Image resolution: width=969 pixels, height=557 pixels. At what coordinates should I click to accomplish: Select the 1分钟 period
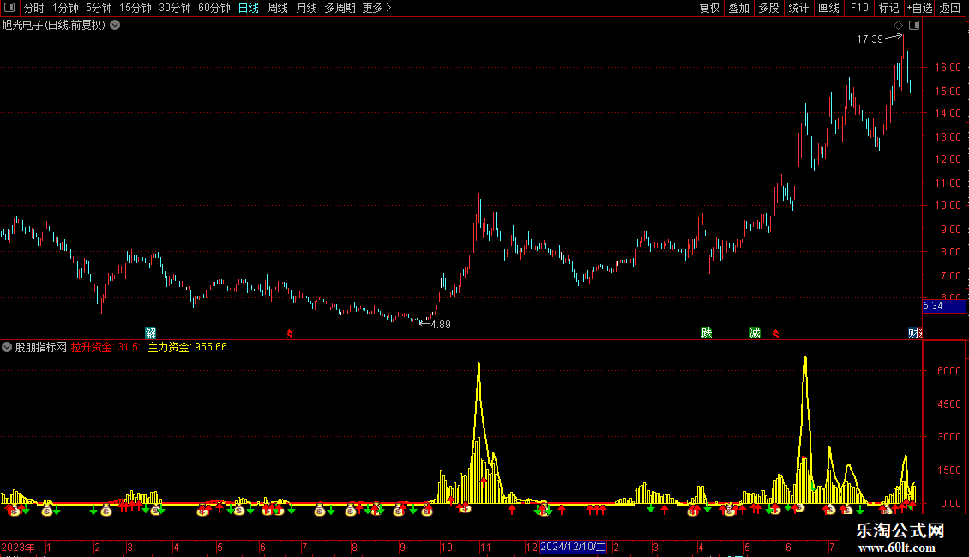[x=65, y=8]
